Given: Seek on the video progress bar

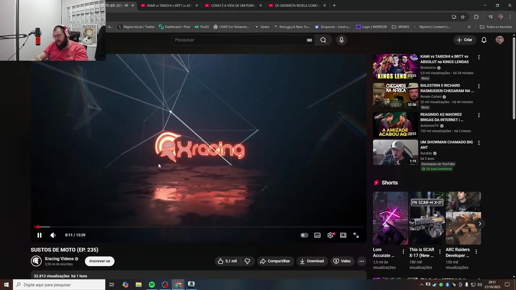Looking at the screenshot, I should click(x=198, y=227).
